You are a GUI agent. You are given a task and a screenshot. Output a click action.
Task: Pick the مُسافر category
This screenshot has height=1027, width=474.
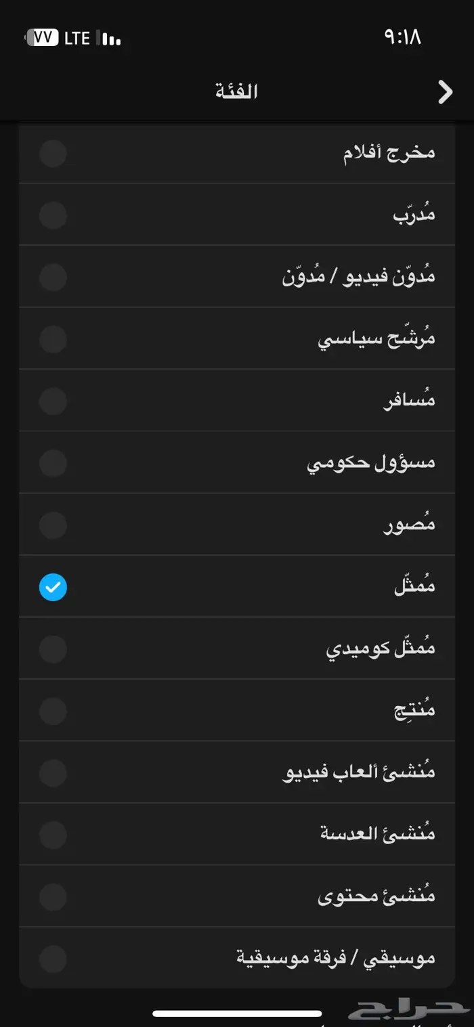(x=237, y=400)
